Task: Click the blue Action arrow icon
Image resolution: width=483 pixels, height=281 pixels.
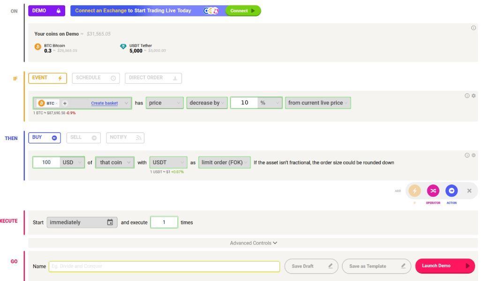Action: 451,191
